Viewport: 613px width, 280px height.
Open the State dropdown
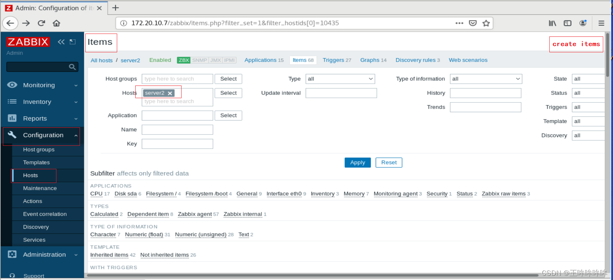[x=588, y=79]
